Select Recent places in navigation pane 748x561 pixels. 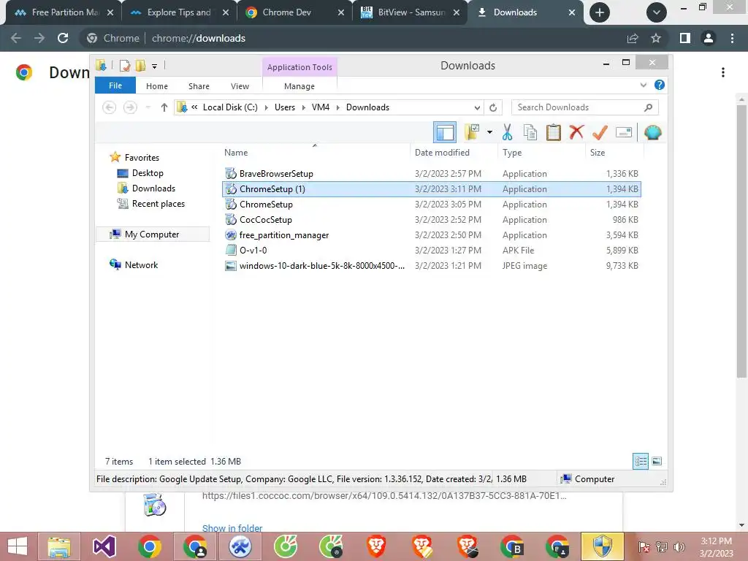[x=158, y=204]
